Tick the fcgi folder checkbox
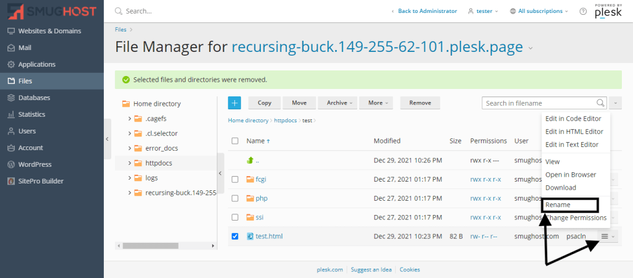Viewport: 633px width, 278px height. 235,179
